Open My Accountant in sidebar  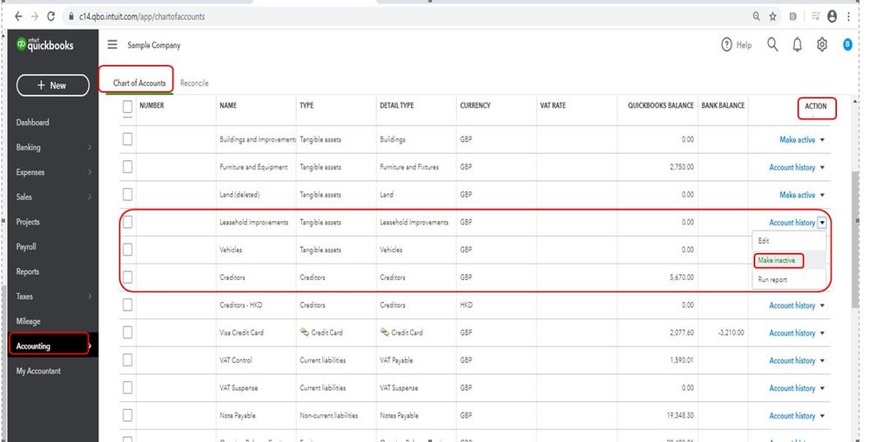click(x=38, y=372)
